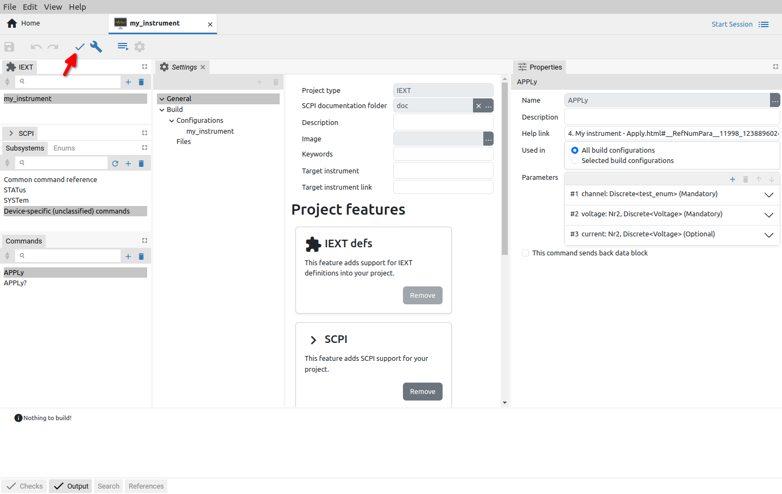
Task: Click Remove button for SCPI feature
Action: coord(422,391)
